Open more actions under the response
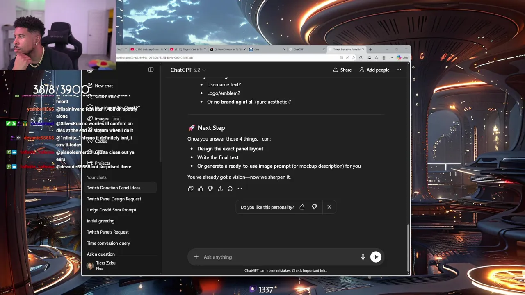Screen dimensions: 525x295 (240, 188)
